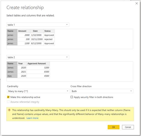This screenshot has width=141, height=136.
Task: Select the Amount column header in table 1
Action: (24, 31)
